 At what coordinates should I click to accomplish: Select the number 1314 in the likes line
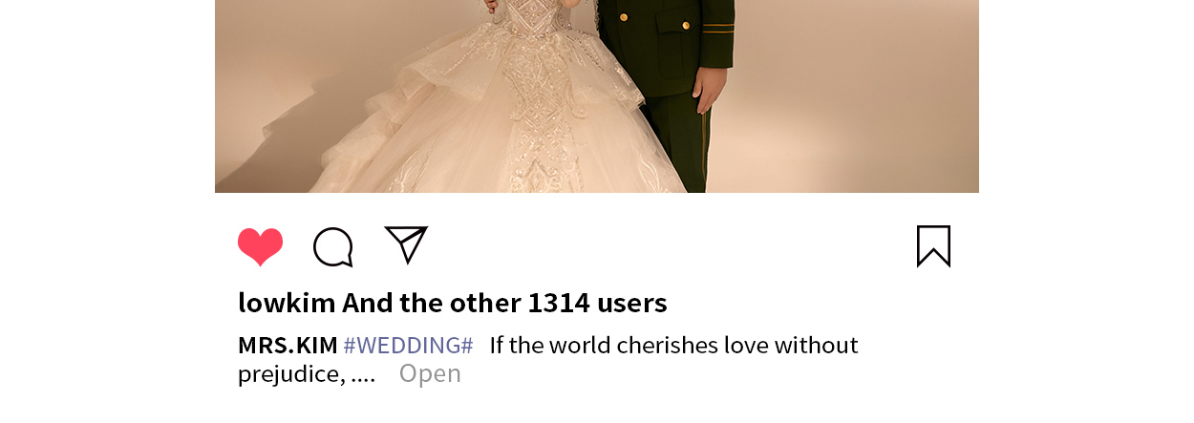coord(559,304)
